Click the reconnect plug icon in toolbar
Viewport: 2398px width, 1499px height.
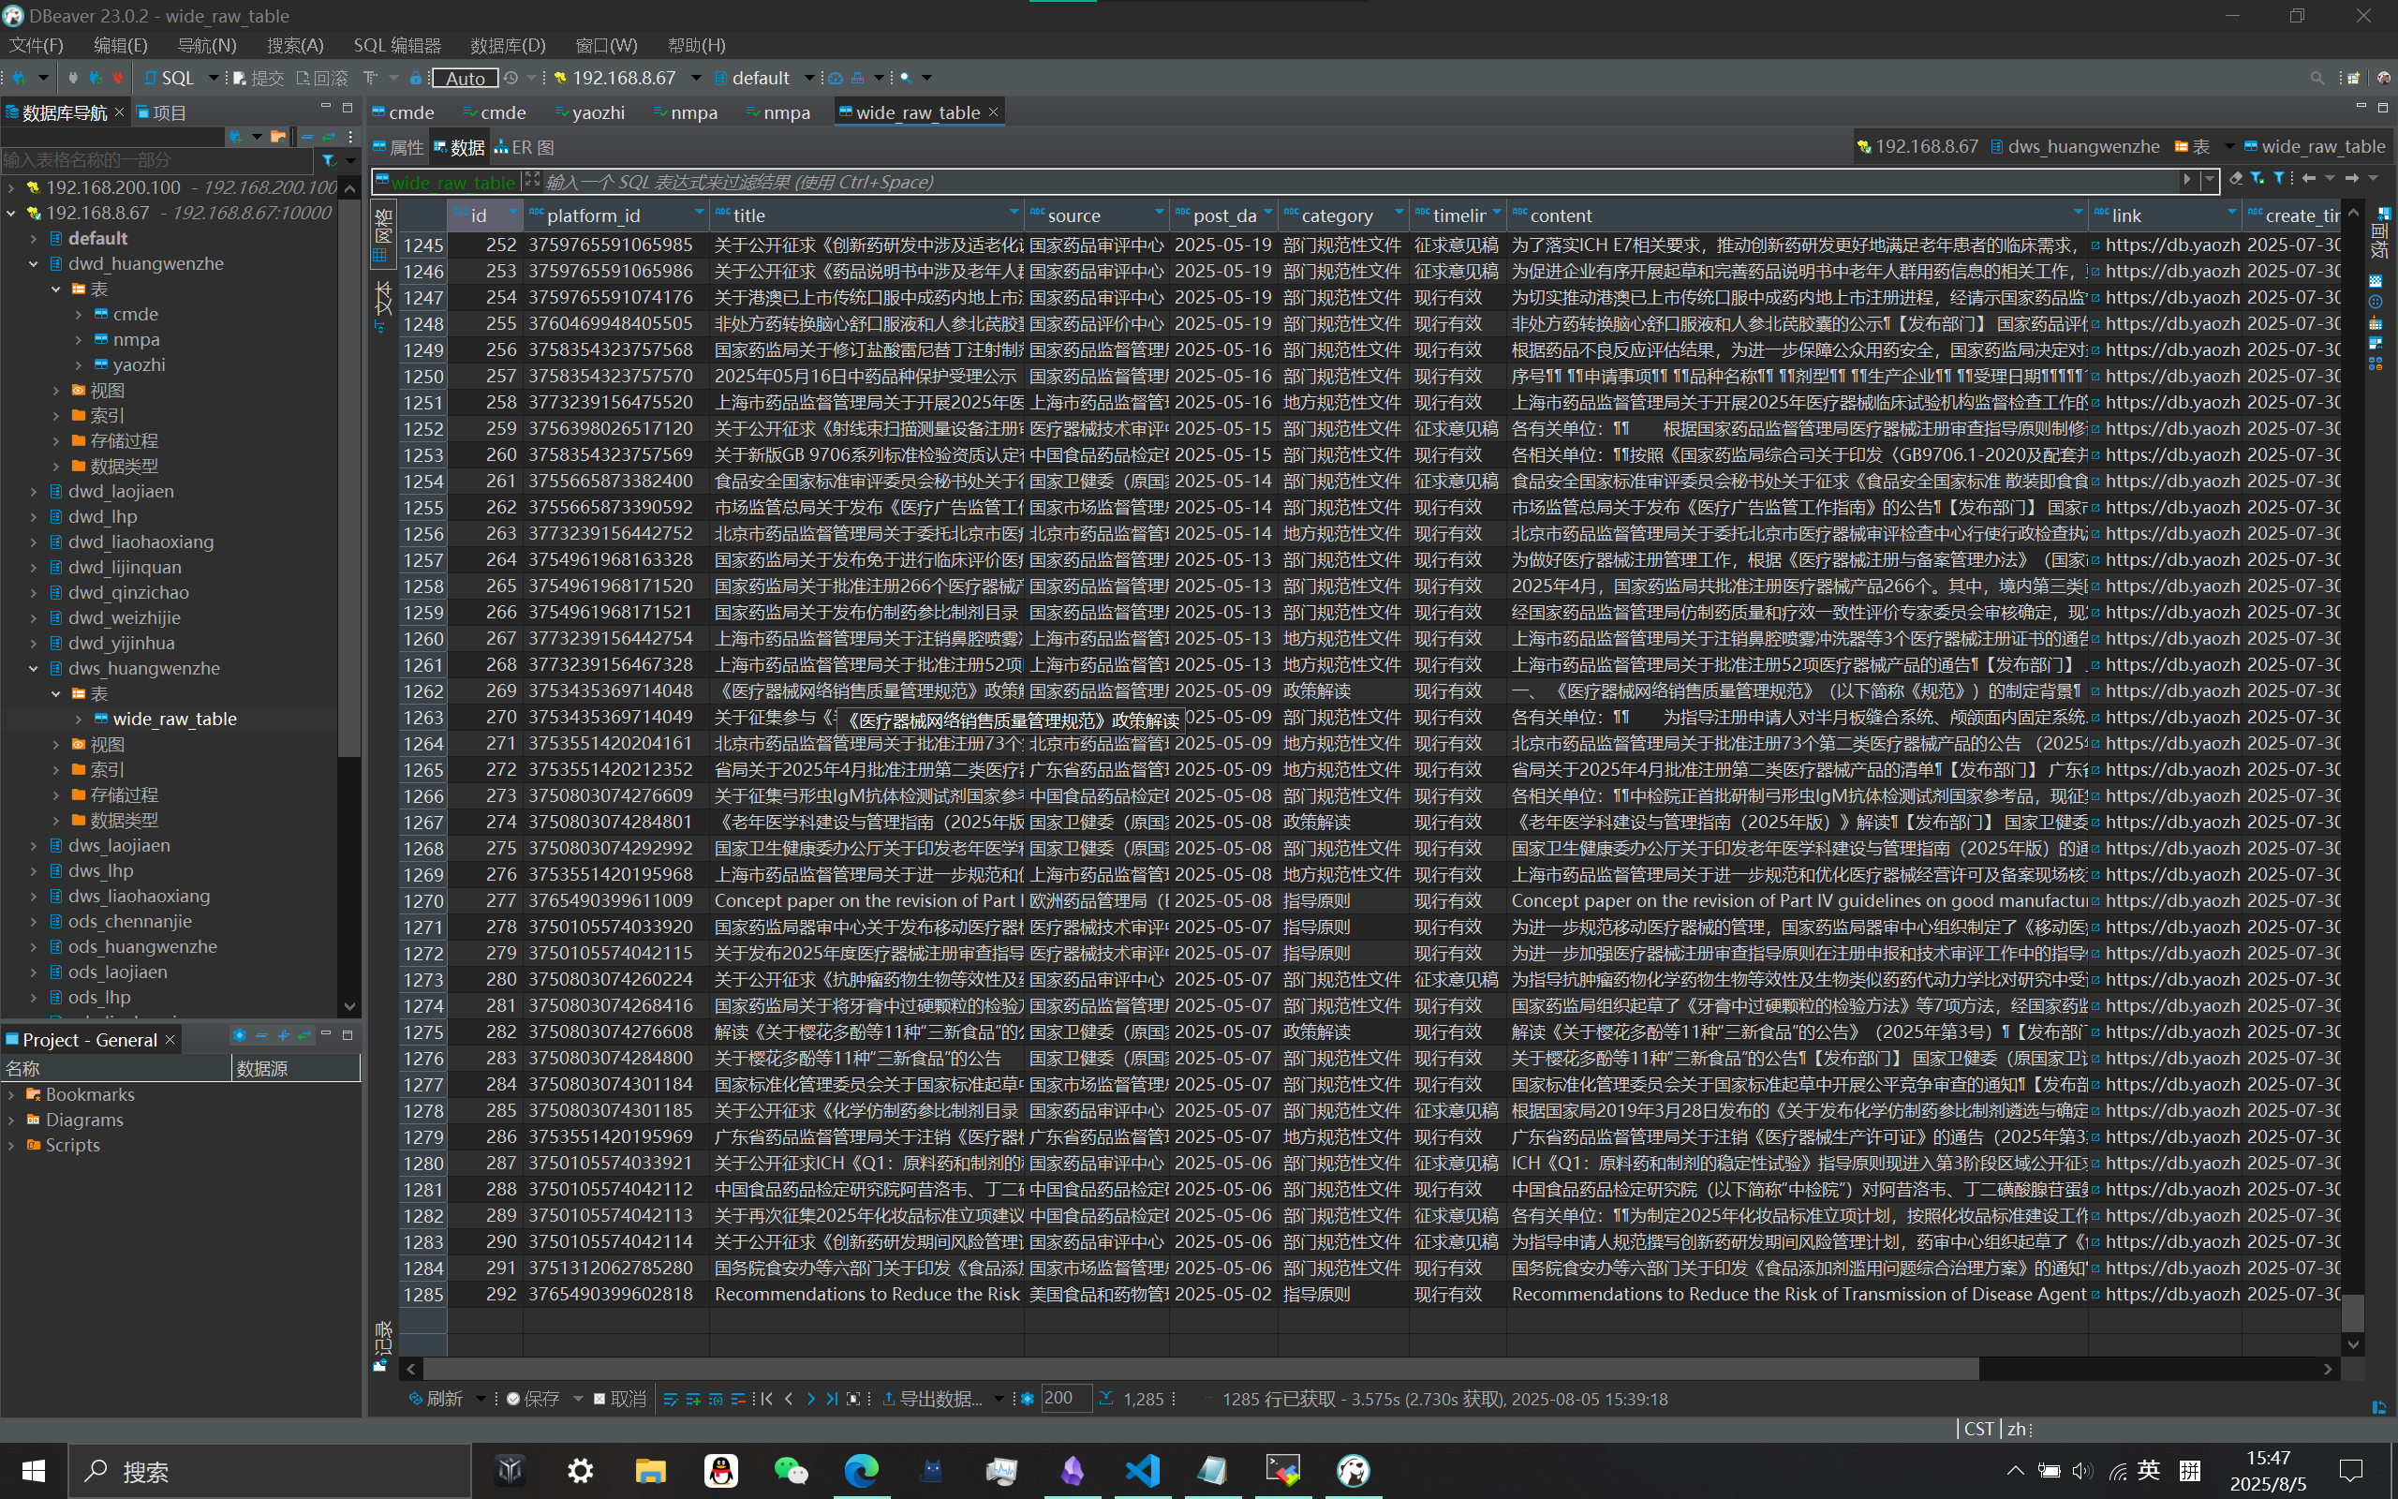(x=96, y=78)
